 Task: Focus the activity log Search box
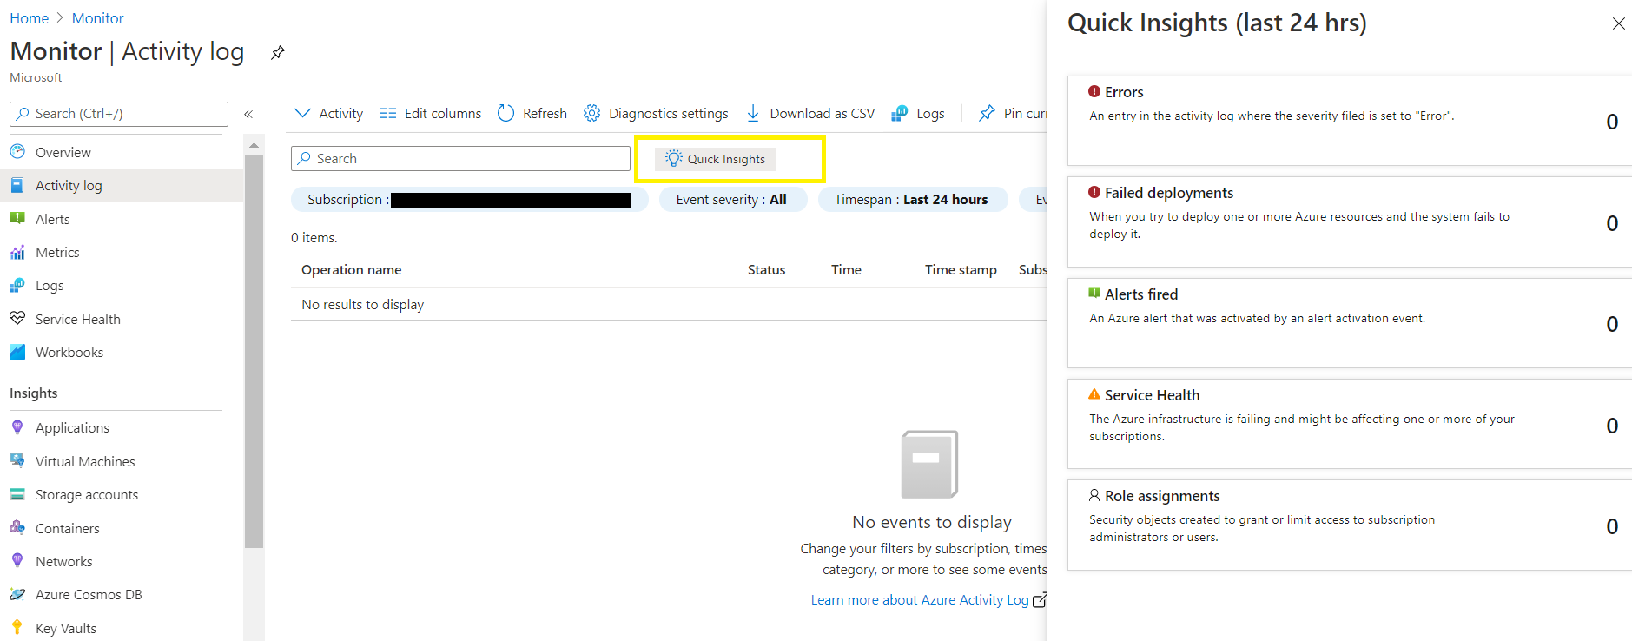pos(460,158)
